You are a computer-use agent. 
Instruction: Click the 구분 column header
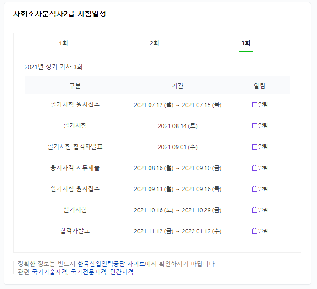(75, 86)
